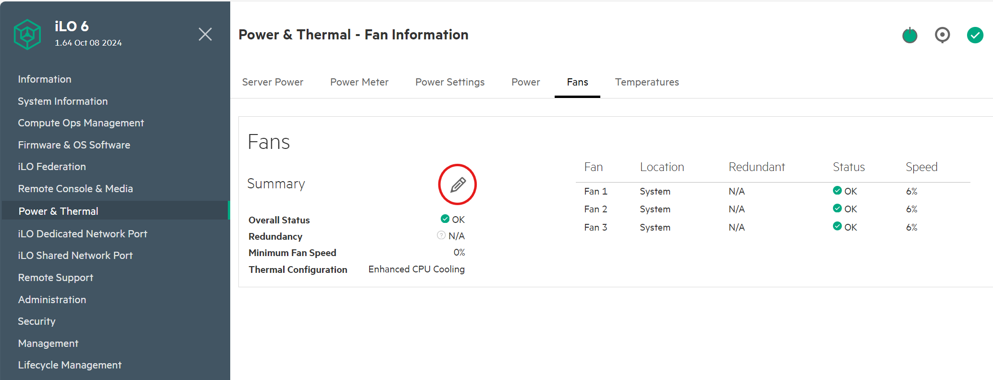Click the green health checkmark icon in header

975,35
